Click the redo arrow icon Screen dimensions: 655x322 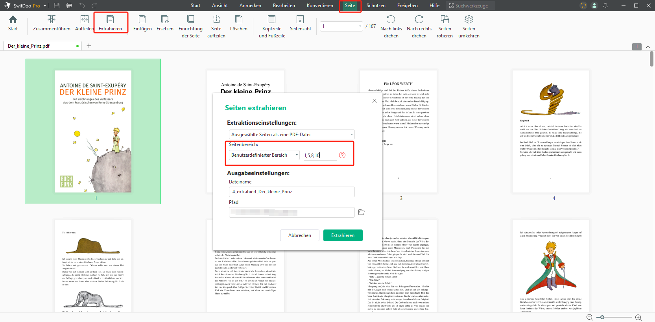(x=94, y=6)
